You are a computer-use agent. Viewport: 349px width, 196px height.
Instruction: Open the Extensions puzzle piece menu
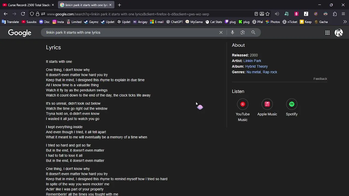(335, 14)
